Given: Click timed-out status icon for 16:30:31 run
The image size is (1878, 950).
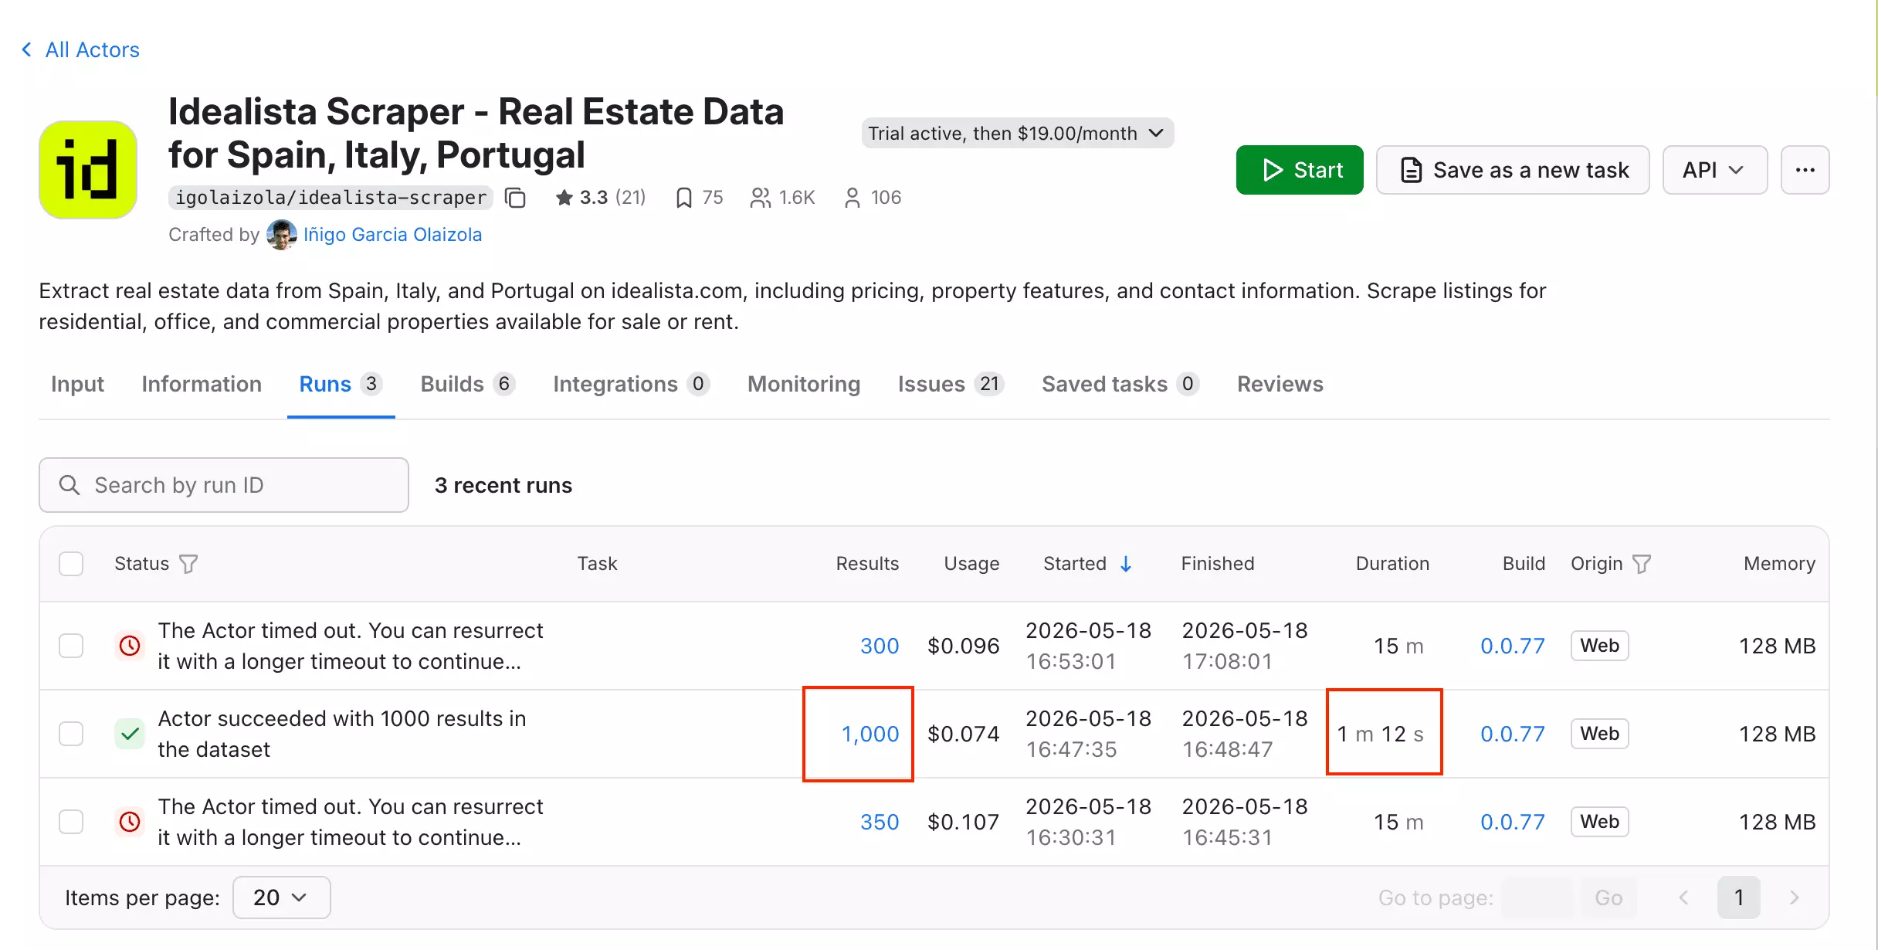Looking at the screenshot, I should coord(130,822).
